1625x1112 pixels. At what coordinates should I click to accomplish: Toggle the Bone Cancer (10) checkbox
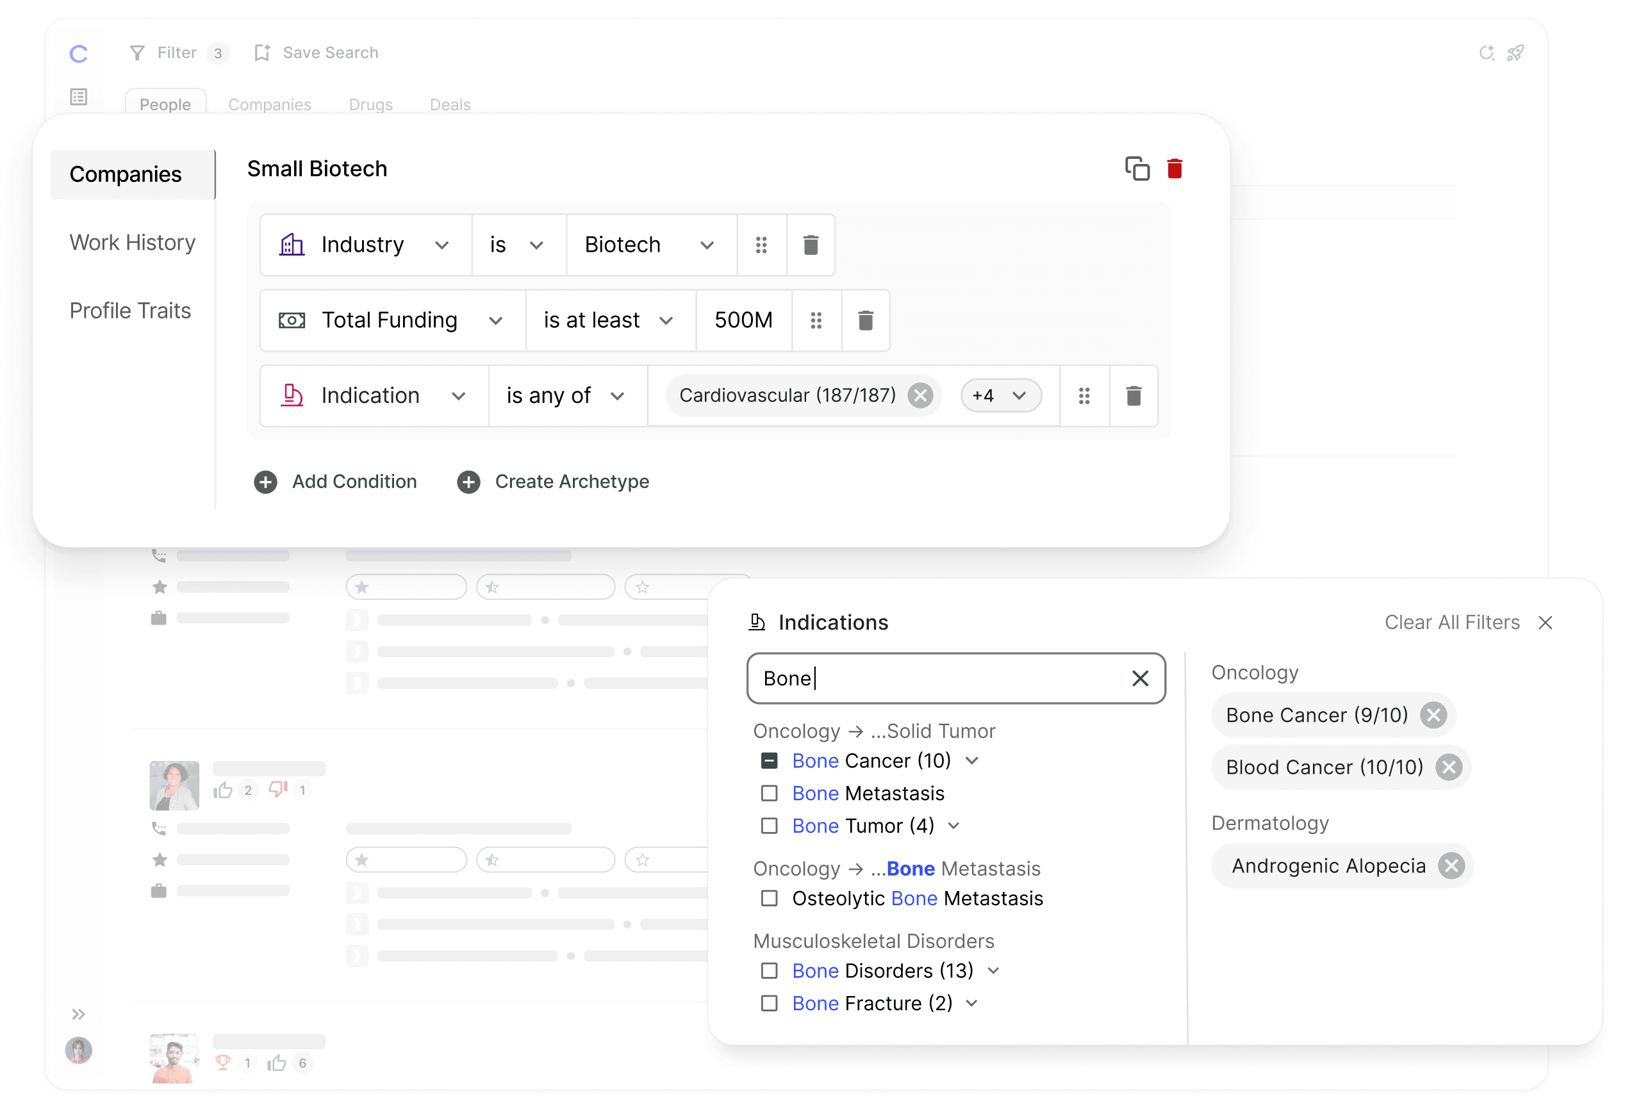click(768, 760)
